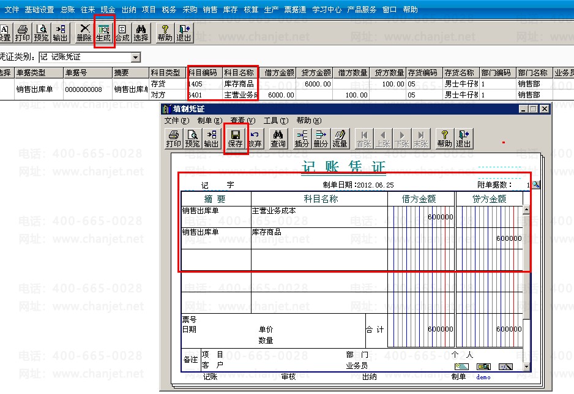
Task: Click the 退出 exit icon in main toolbar
Action: (x=184, y=33)
